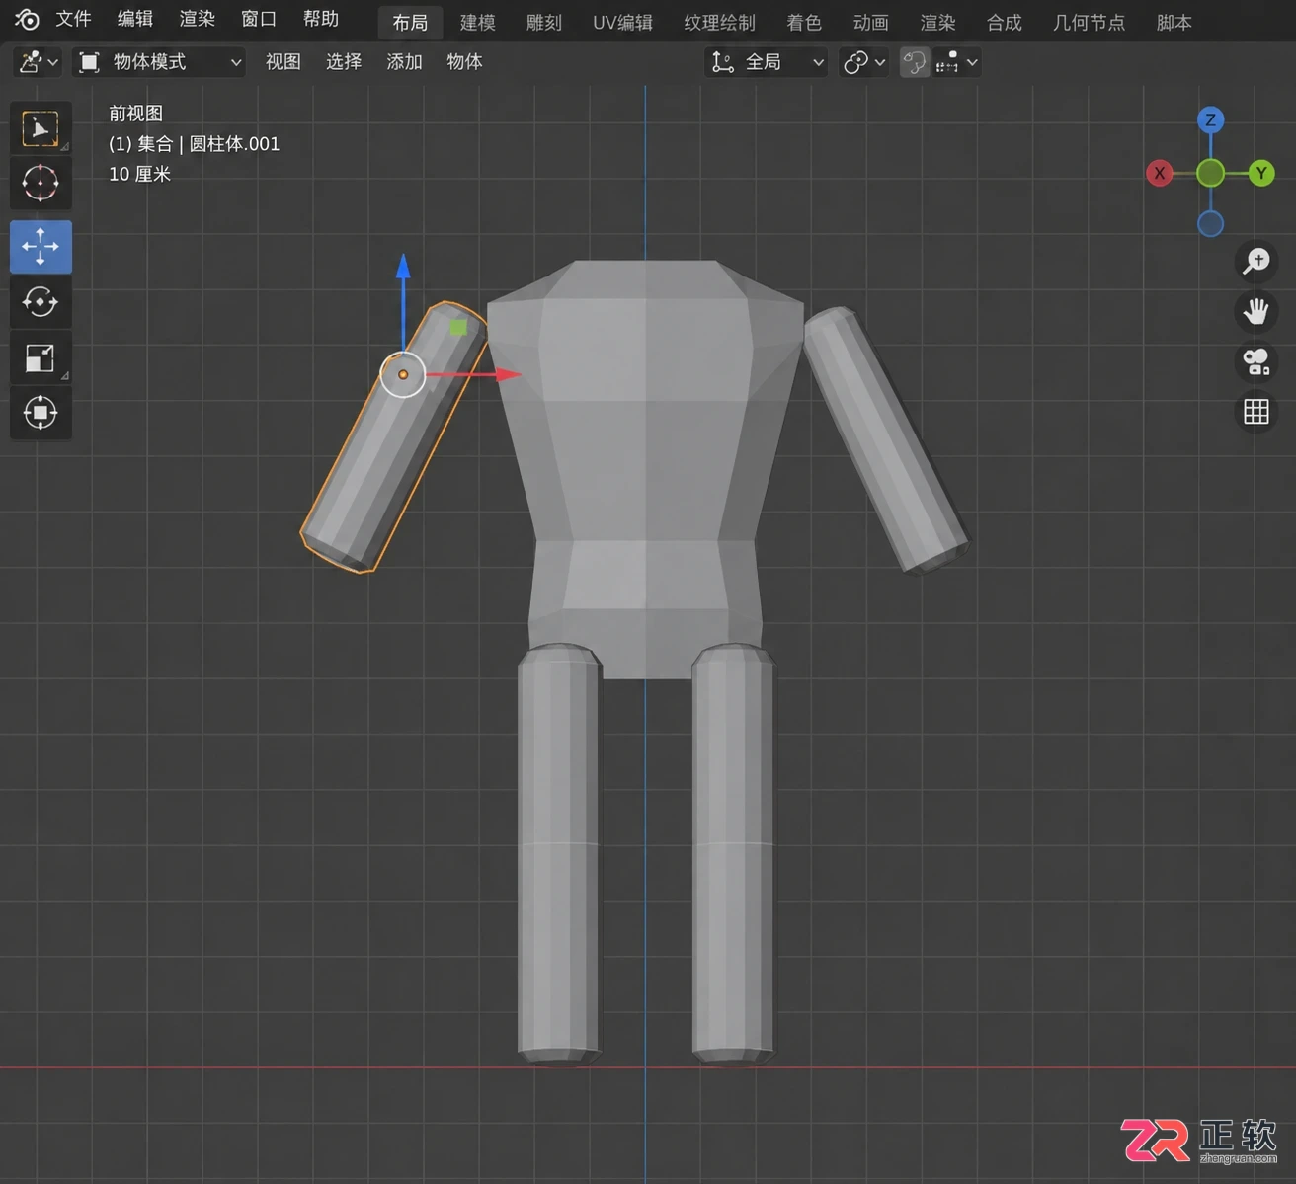Open the snapping options dropdown
Image resolution: width=1296 pixels, height=1184 pixels.
pos(957,62)
